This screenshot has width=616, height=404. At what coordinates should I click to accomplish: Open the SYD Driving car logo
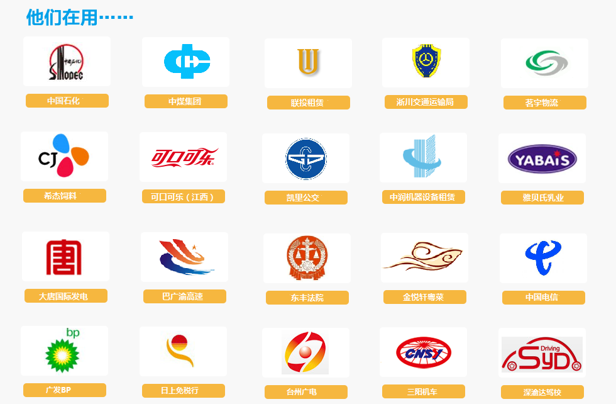[x=542, y=354]
